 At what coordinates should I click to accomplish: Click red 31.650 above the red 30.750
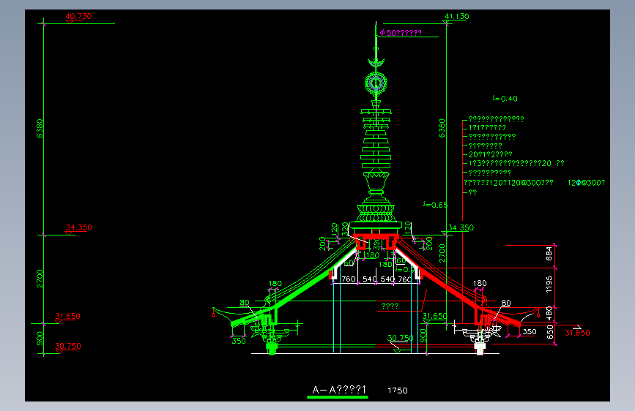coord(67,316)
